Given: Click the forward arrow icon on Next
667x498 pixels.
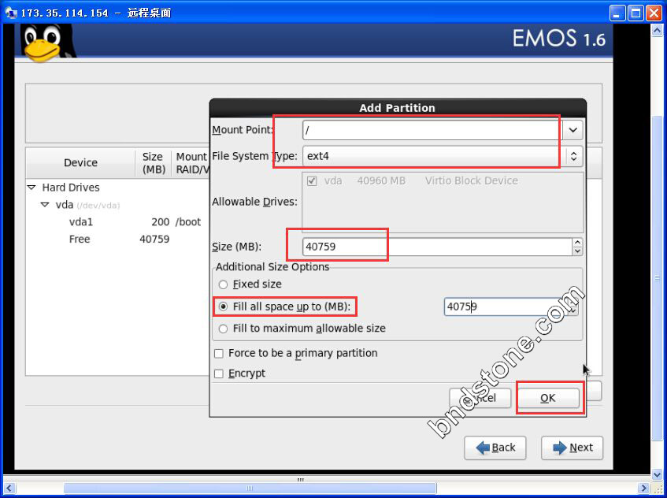Looking at the screenshot, I should point(560,448).
